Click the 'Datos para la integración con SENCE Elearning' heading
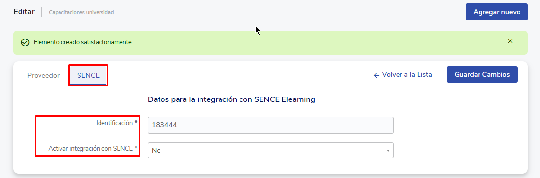 pos(231,99)
